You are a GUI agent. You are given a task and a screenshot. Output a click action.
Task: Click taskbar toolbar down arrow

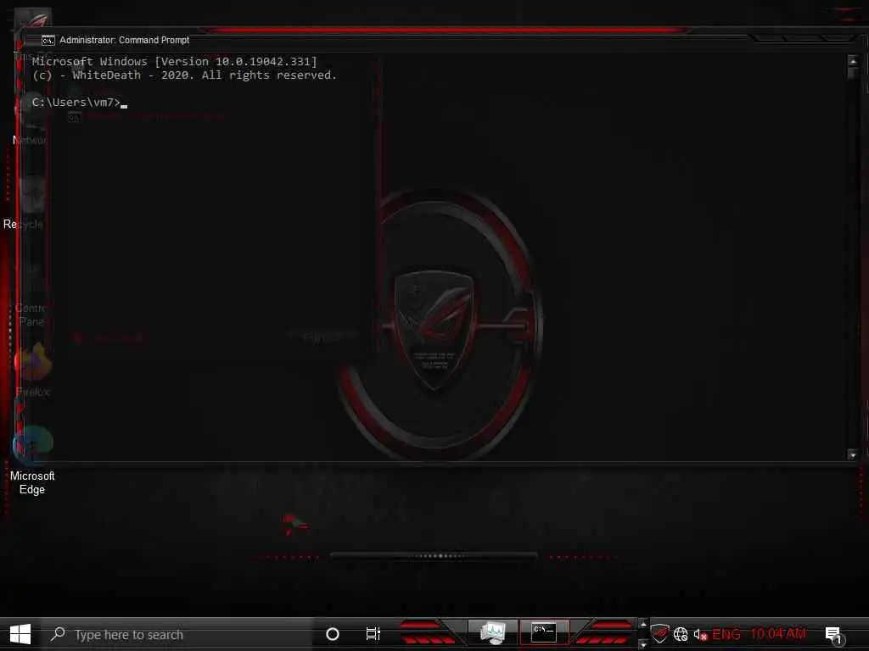point(643,644)
